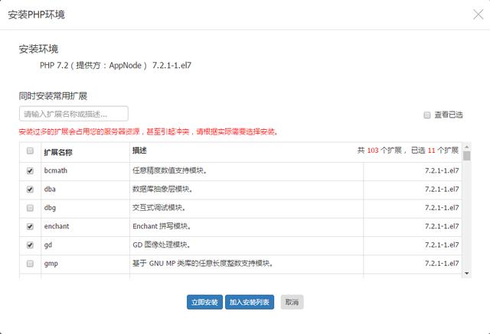Uncheck the bcmath extension checkbox
The width and height of the screenshot is (490, 334).
(30, 171)
